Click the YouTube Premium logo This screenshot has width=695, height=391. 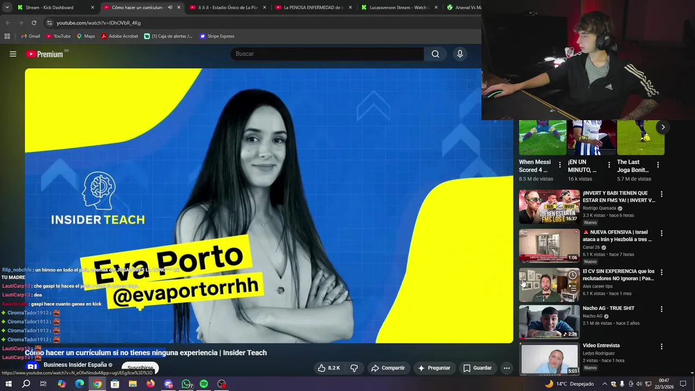[x=45, y=54]
